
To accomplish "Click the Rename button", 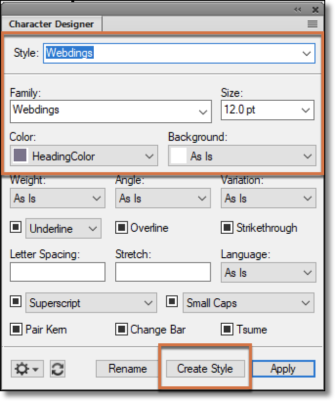I will point(127,369).
